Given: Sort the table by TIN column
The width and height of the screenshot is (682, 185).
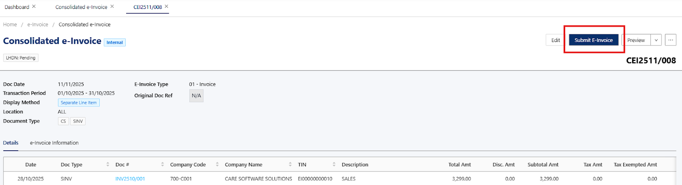Looking at the screenshot, I should tap(334, 165).
